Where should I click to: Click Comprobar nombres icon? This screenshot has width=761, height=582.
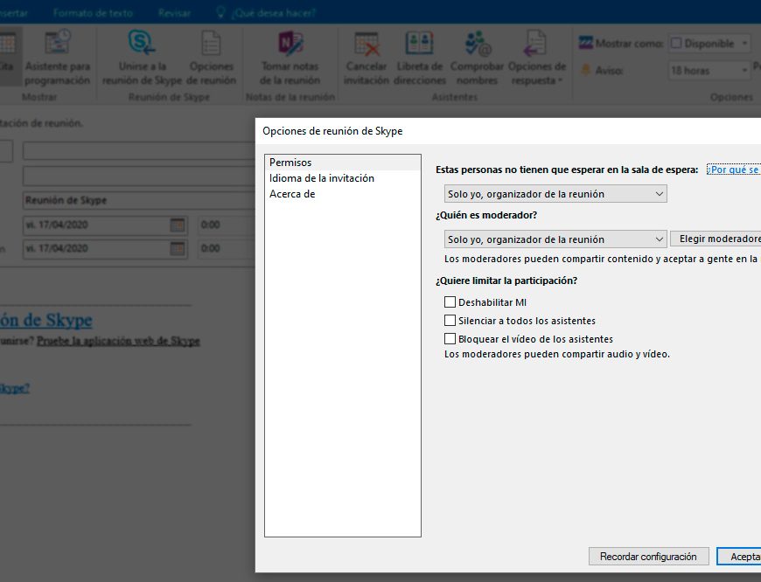pos(478,43)
